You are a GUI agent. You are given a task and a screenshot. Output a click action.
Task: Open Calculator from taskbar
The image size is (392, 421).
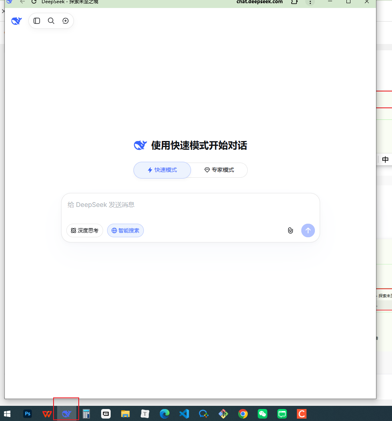pyautogui.click(x=86, y=414)
